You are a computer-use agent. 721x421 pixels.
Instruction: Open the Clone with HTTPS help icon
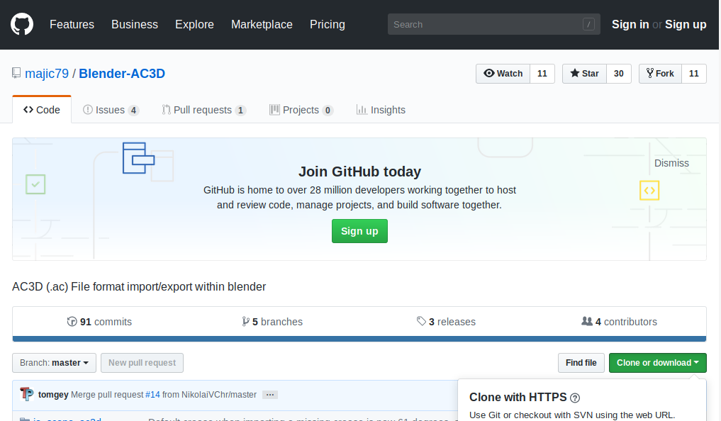[x=575, y=398]
